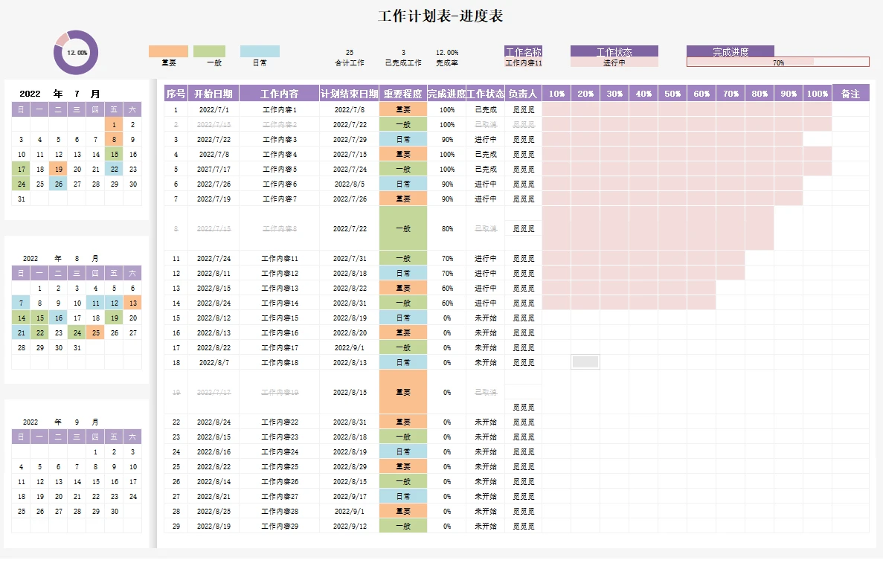Click the 50% progress column header
883x563 pixels.
click(672, 94)
